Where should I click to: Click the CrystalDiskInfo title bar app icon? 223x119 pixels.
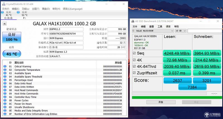[4, 4]
